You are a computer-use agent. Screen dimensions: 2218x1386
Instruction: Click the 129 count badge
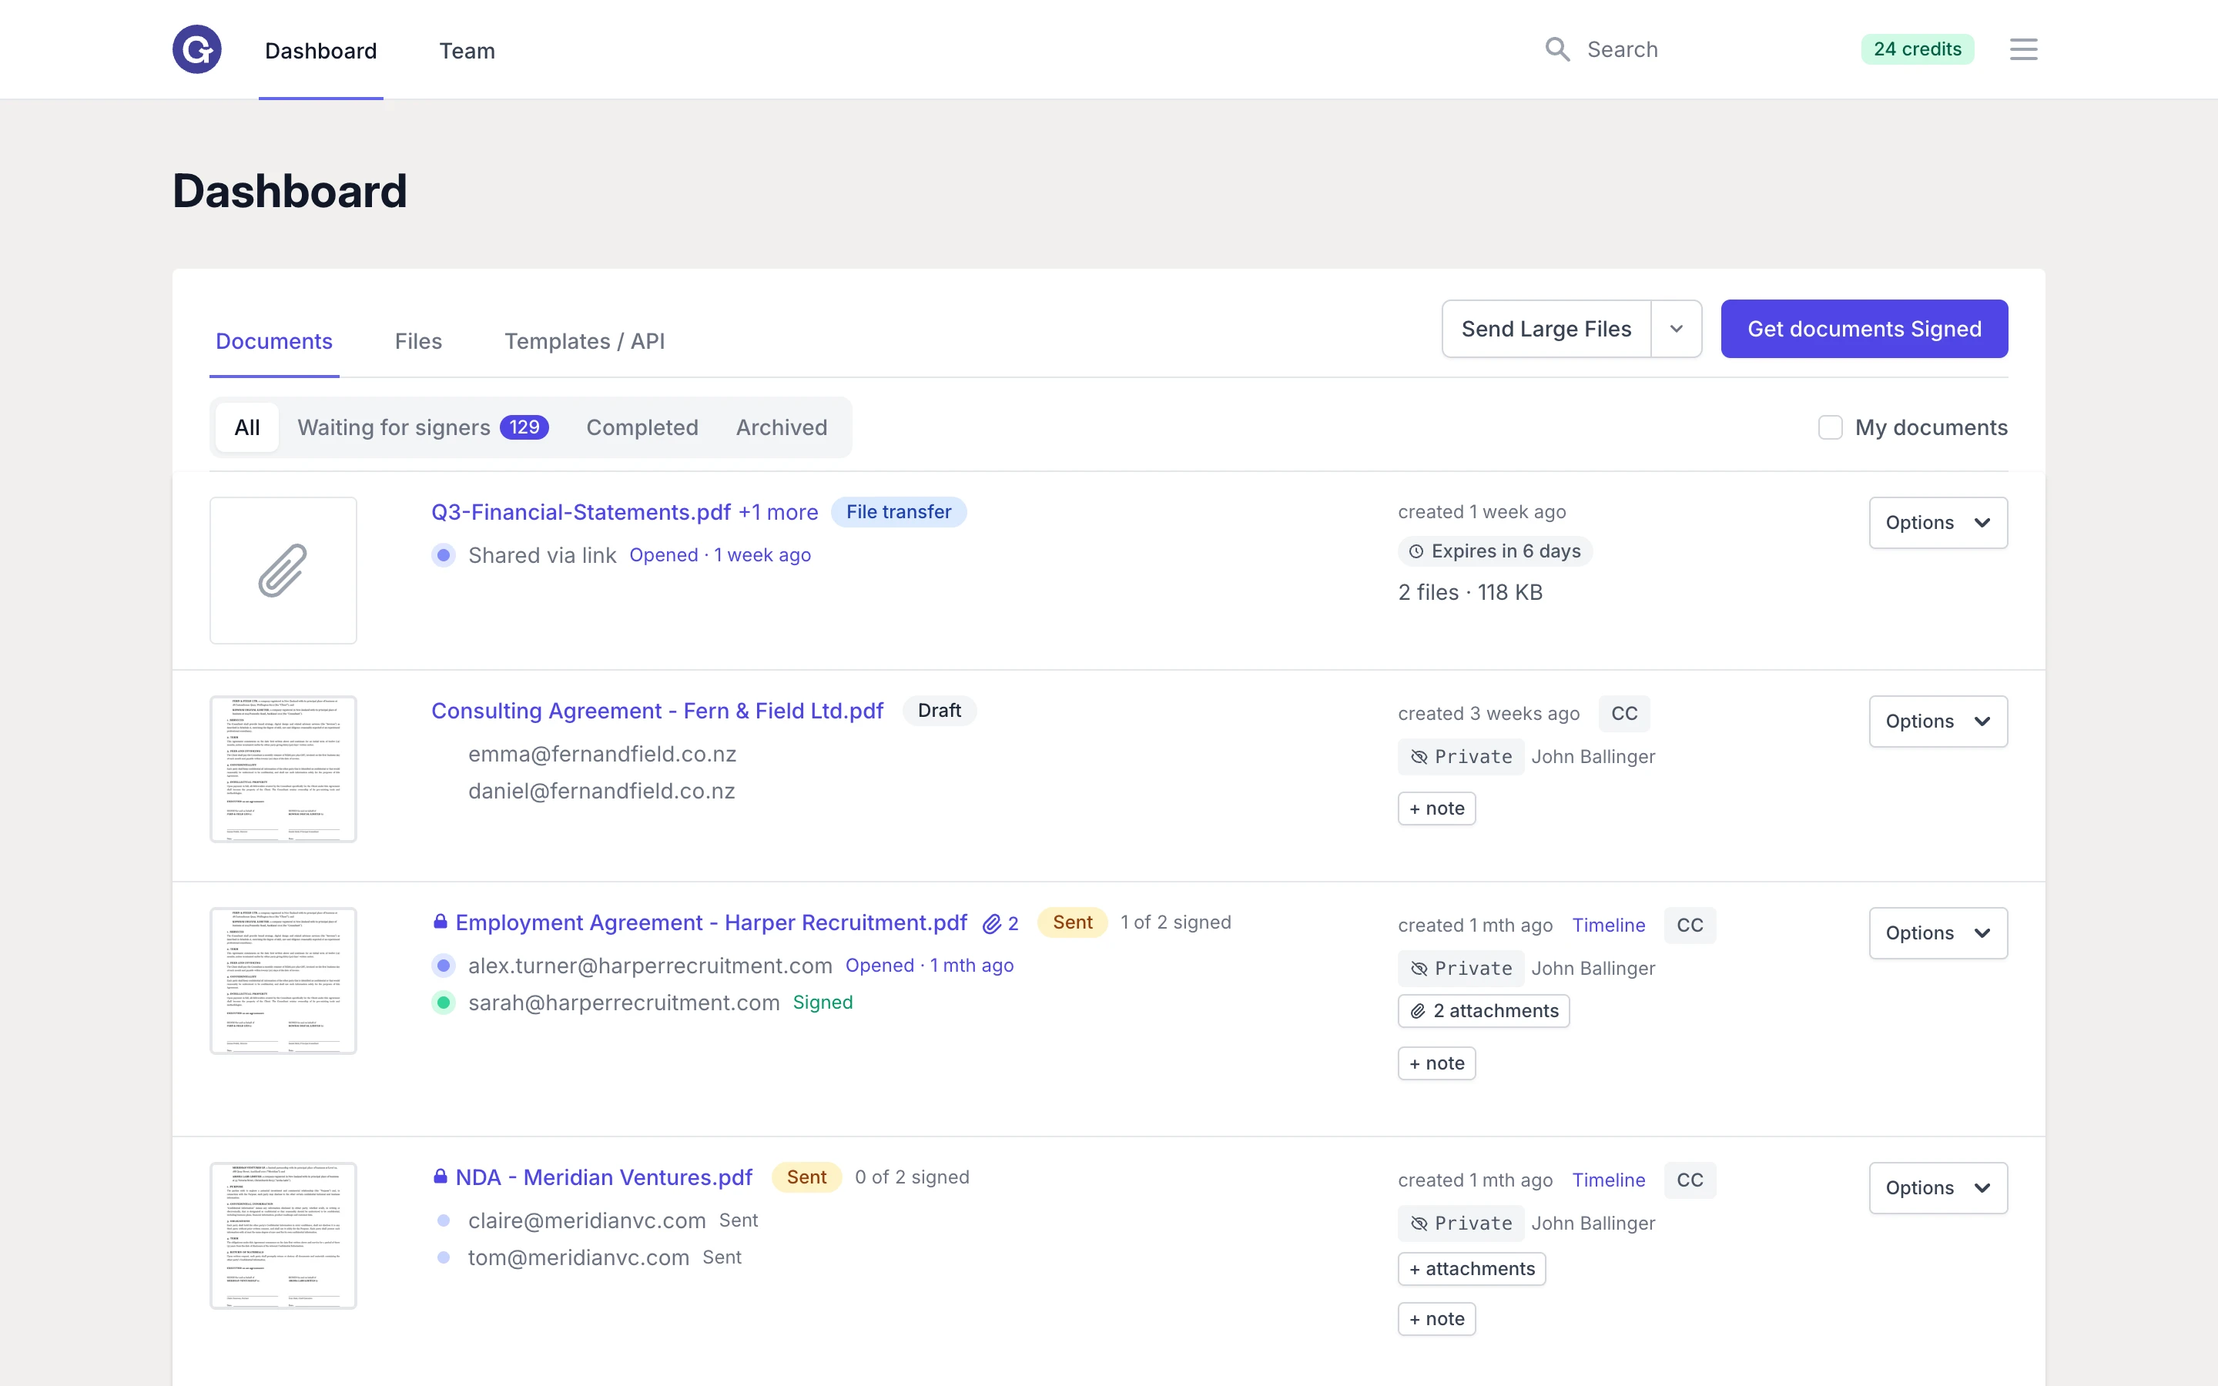coord(524,427)
